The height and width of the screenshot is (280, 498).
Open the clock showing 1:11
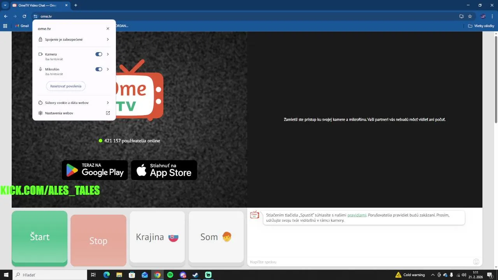pos(475,275)
